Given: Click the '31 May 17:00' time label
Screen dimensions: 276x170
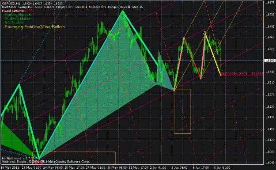Looking at the screenshot, I should pos(138,167).
